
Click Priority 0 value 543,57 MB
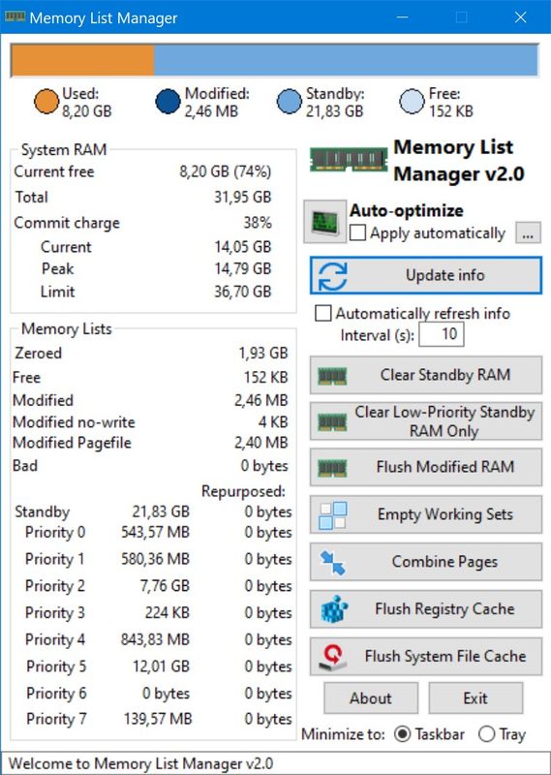[155, 532]
